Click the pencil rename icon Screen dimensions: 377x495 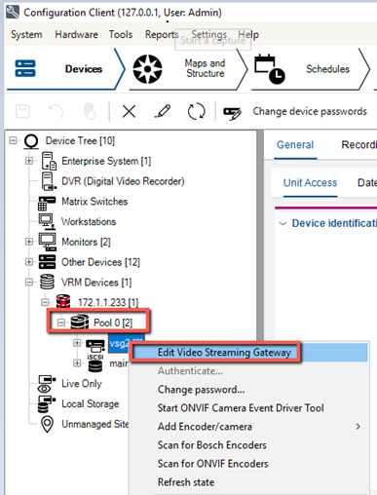(163, 111)
